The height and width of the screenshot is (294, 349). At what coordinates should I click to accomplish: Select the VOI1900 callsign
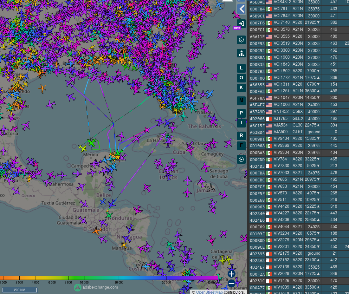(x=281, y=57)
